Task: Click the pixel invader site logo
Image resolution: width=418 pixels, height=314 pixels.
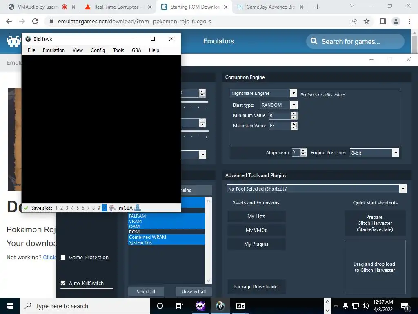Action: (13, 41)
